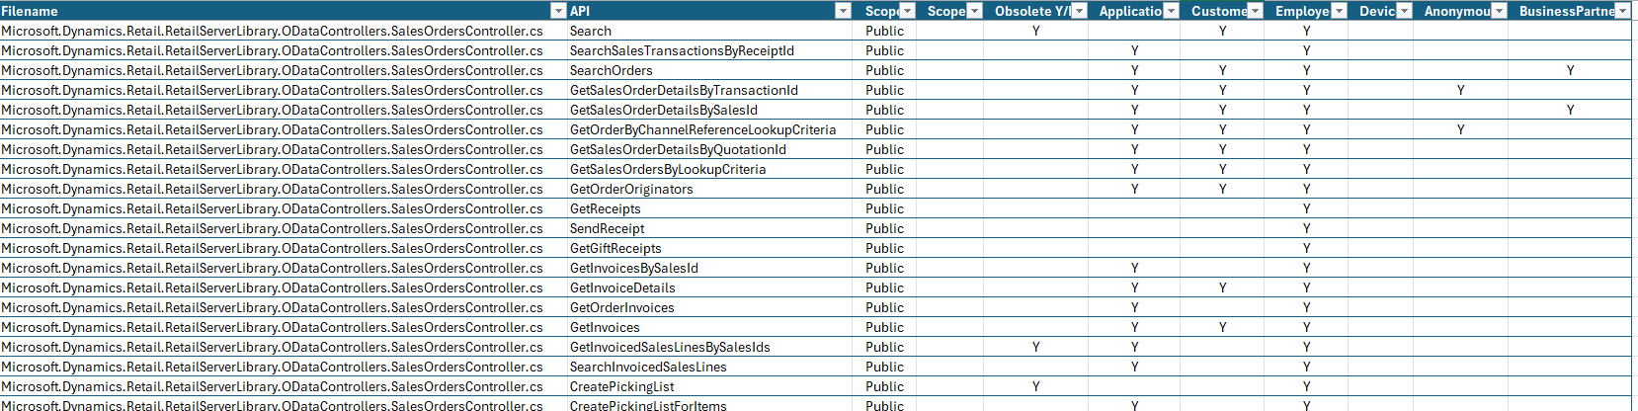Select the 'GetOrderOriginators' cell
Viewport: 1638px width, 411px height.
click(709, 189)
